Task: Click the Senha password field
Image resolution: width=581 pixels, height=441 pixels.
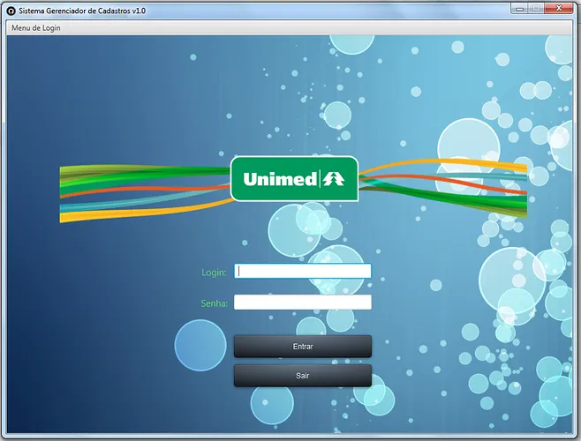Action: pyautogui.click(x=302, y=303)
